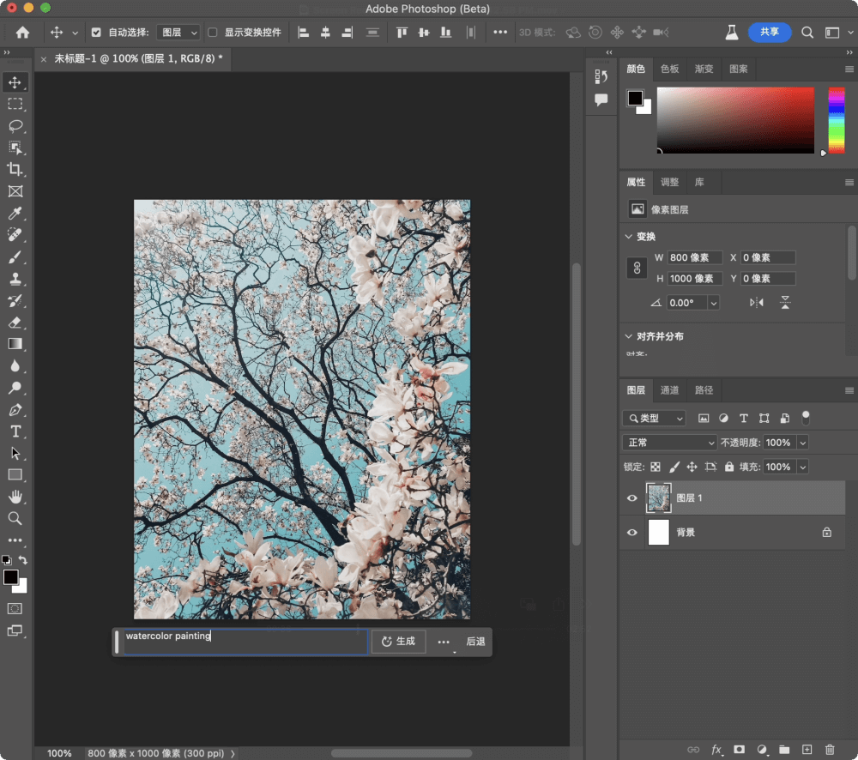
Task: Hide 背景 layer visibility eye
Action: [x=632, y=533]
